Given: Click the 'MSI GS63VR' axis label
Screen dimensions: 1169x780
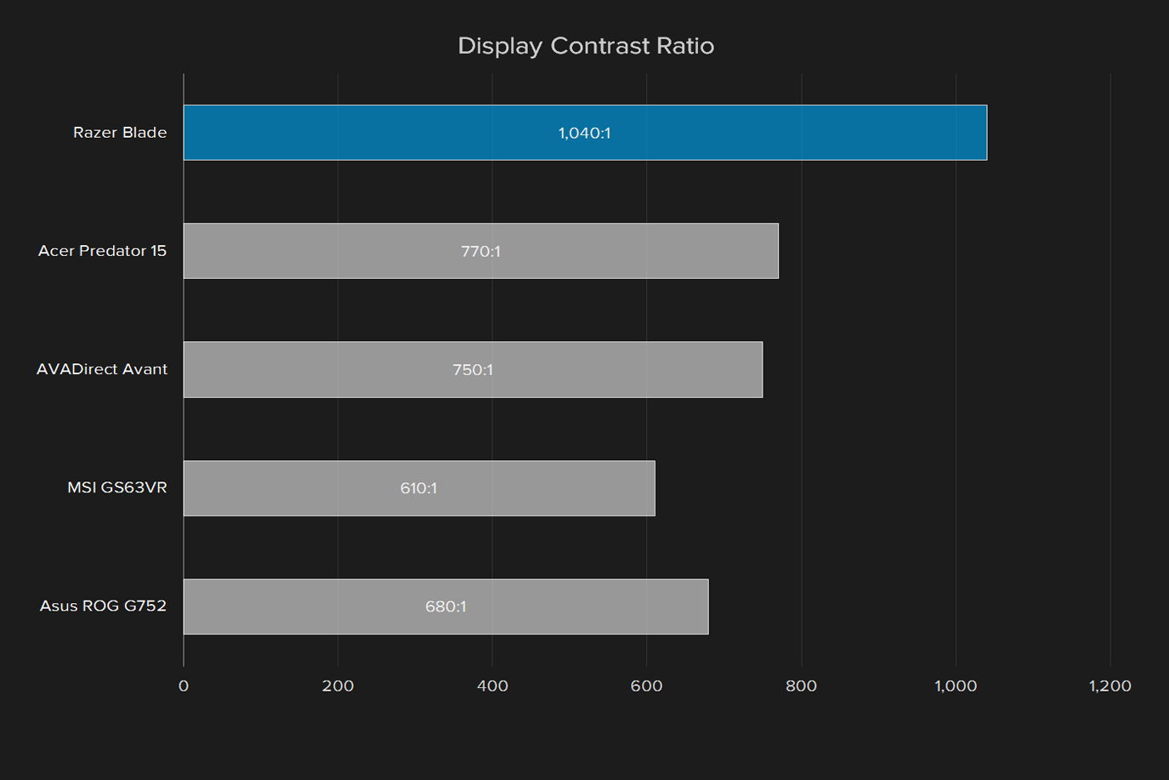Looking at the screenshot, I should coord(117,487).
